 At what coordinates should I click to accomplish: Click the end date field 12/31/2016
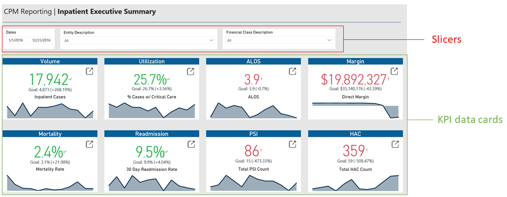[x=41, y=40]
